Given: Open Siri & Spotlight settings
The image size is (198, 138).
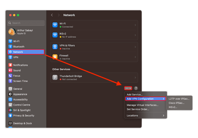Looking at the screenshot, I should pyautogui.click(x=26, y=110).
